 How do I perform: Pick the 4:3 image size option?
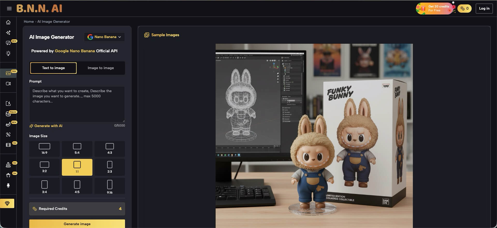(110, 149)
